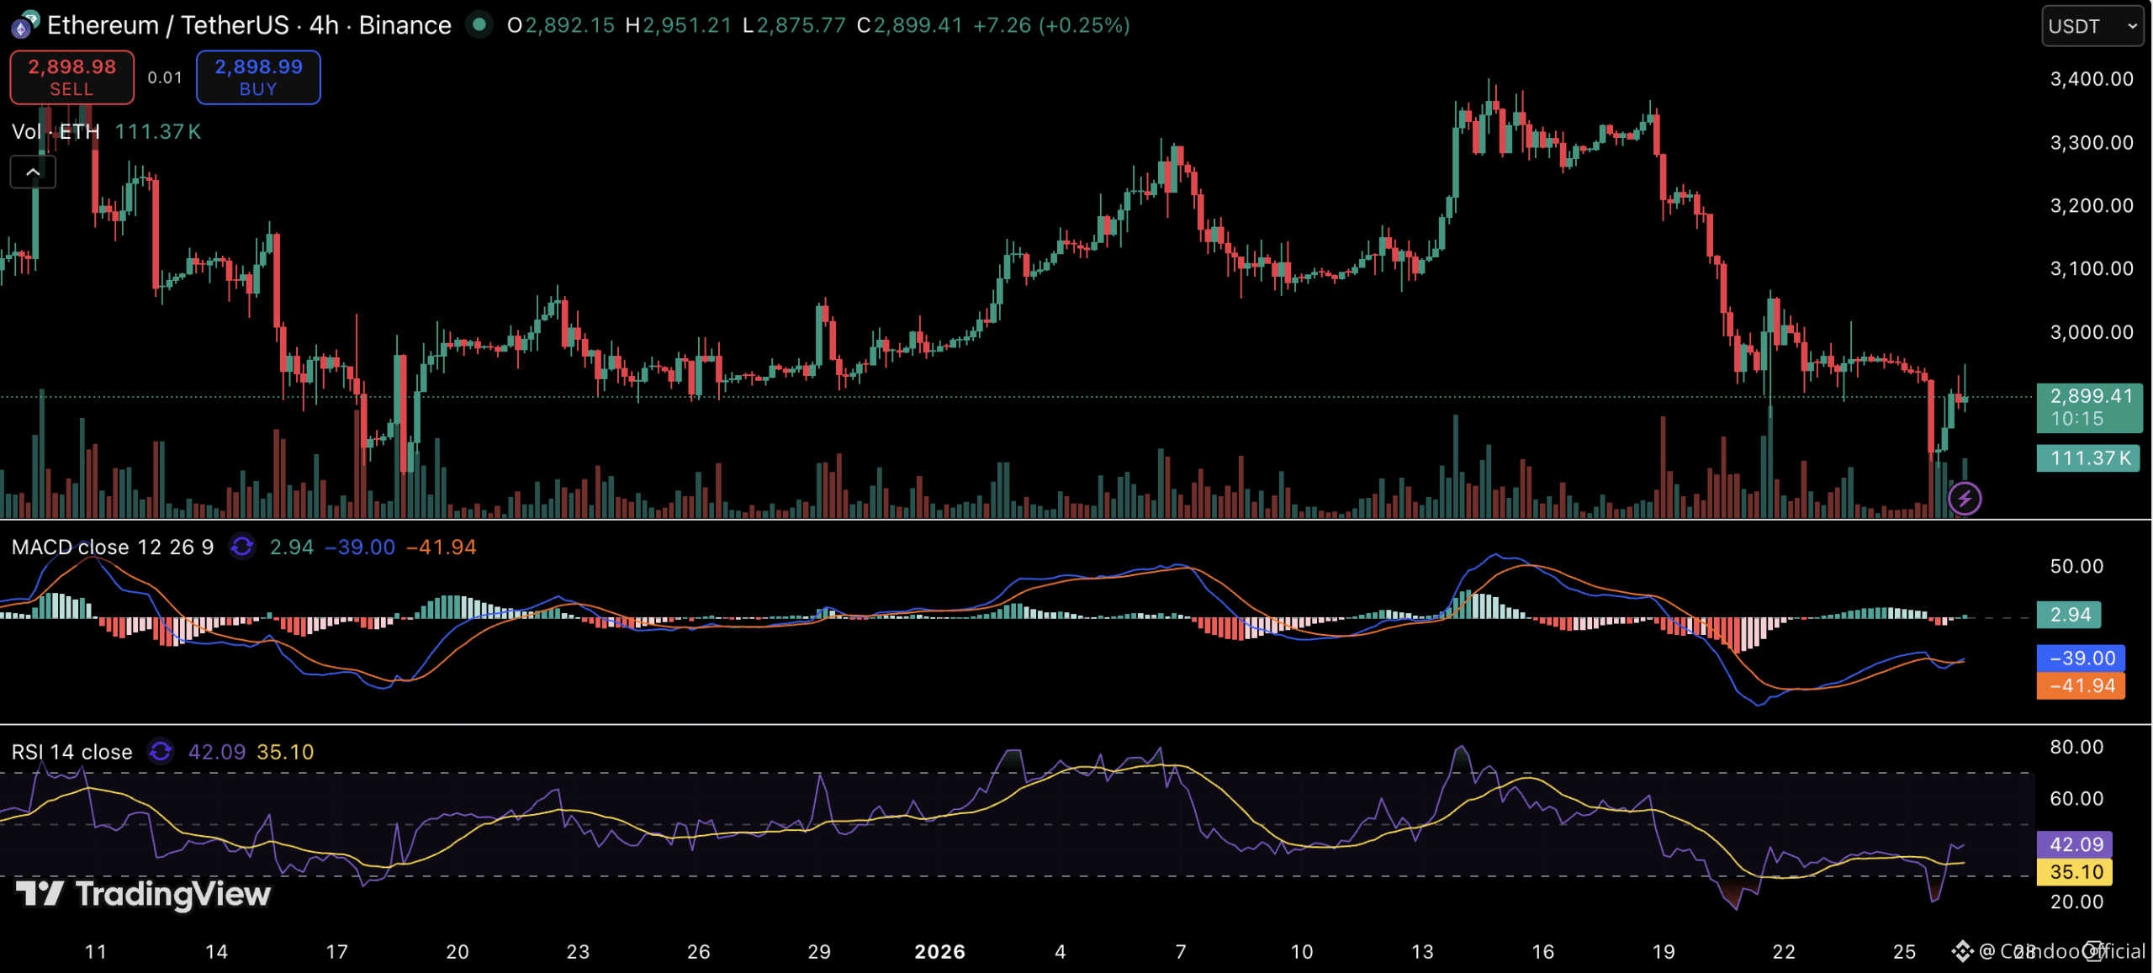Image resolution: width=2153 pixels, height=973 pixels.
Task: Click the RSI indicator cycle icon
Action: (x=161, y=751)
